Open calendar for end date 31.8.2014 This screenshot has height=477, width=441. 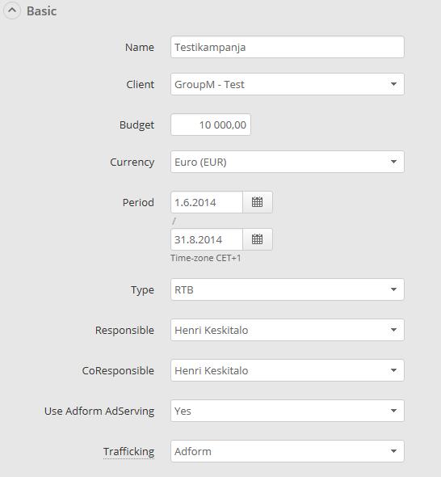click(258, 239)
